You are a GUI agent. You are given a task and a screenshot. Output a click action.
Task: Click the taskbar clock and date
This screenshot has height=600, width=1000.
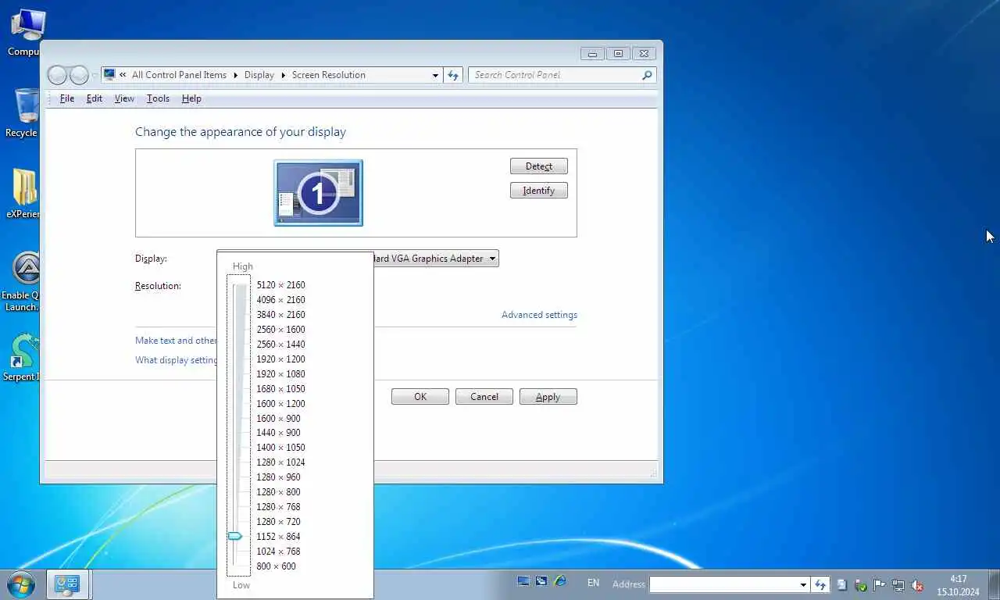point(958,585)
